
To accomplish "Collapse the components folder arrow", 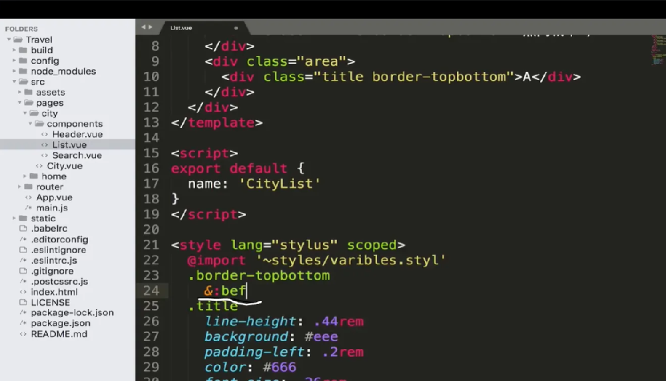I will [x=31, y=124].
